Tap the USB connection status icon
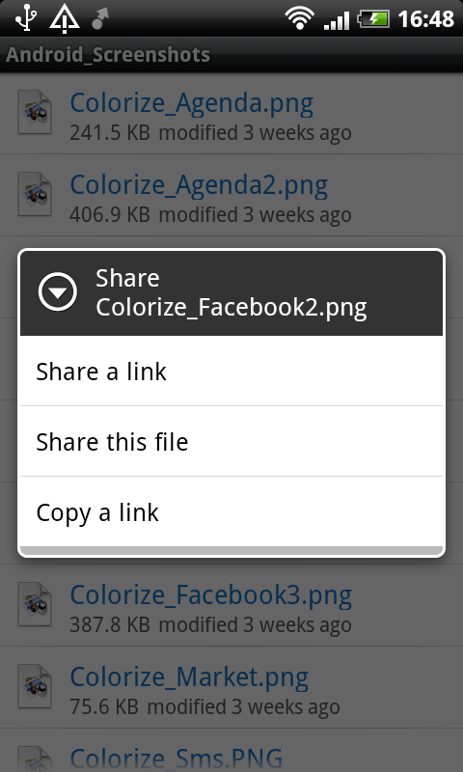Image resolution: width=463 pixels, height=772 pixels. (x=25, y=18)
